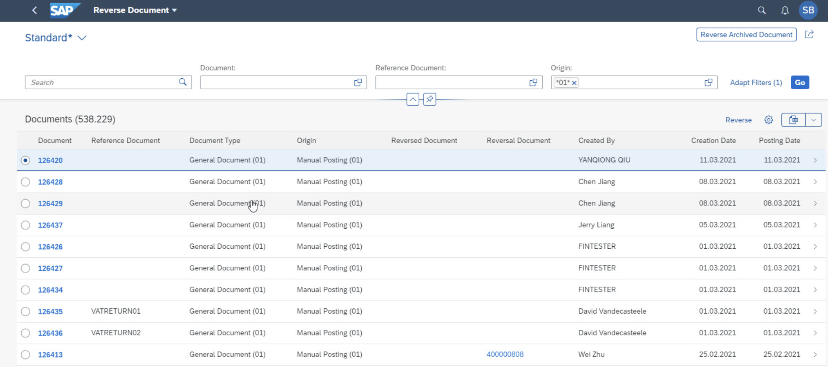Select the radio button for document 126435
The image size is (828, 367).
[x=25, y=312]
